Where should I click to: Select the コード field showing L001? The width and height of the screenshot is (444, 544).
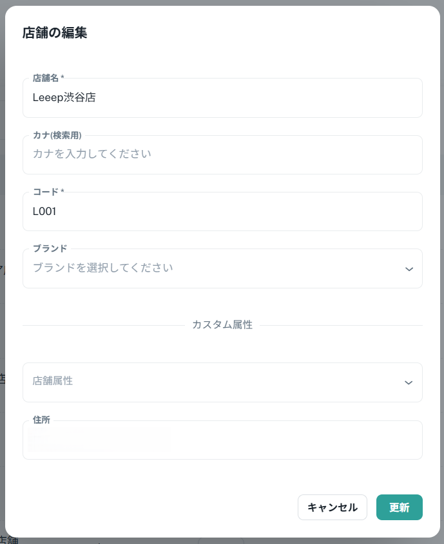point(222,211)
